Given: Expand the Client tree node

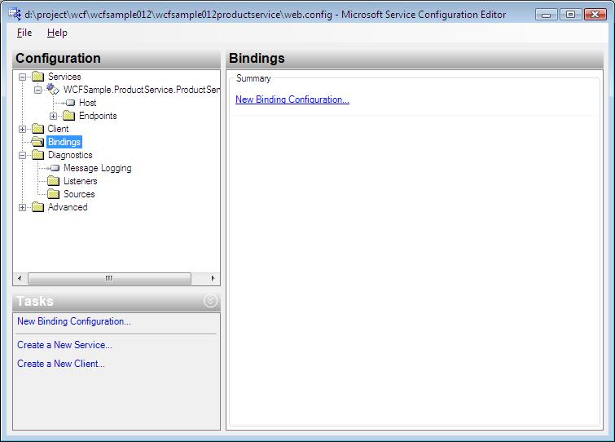Looking at the screenshot, I should pos(22,129).
